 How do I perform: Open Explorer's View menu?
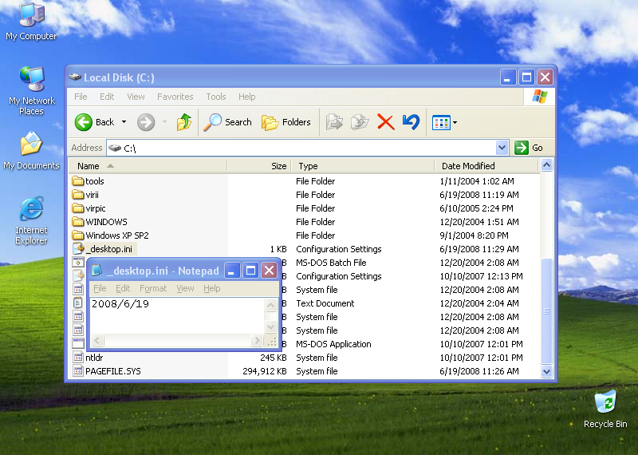click(x=136, y=97)
